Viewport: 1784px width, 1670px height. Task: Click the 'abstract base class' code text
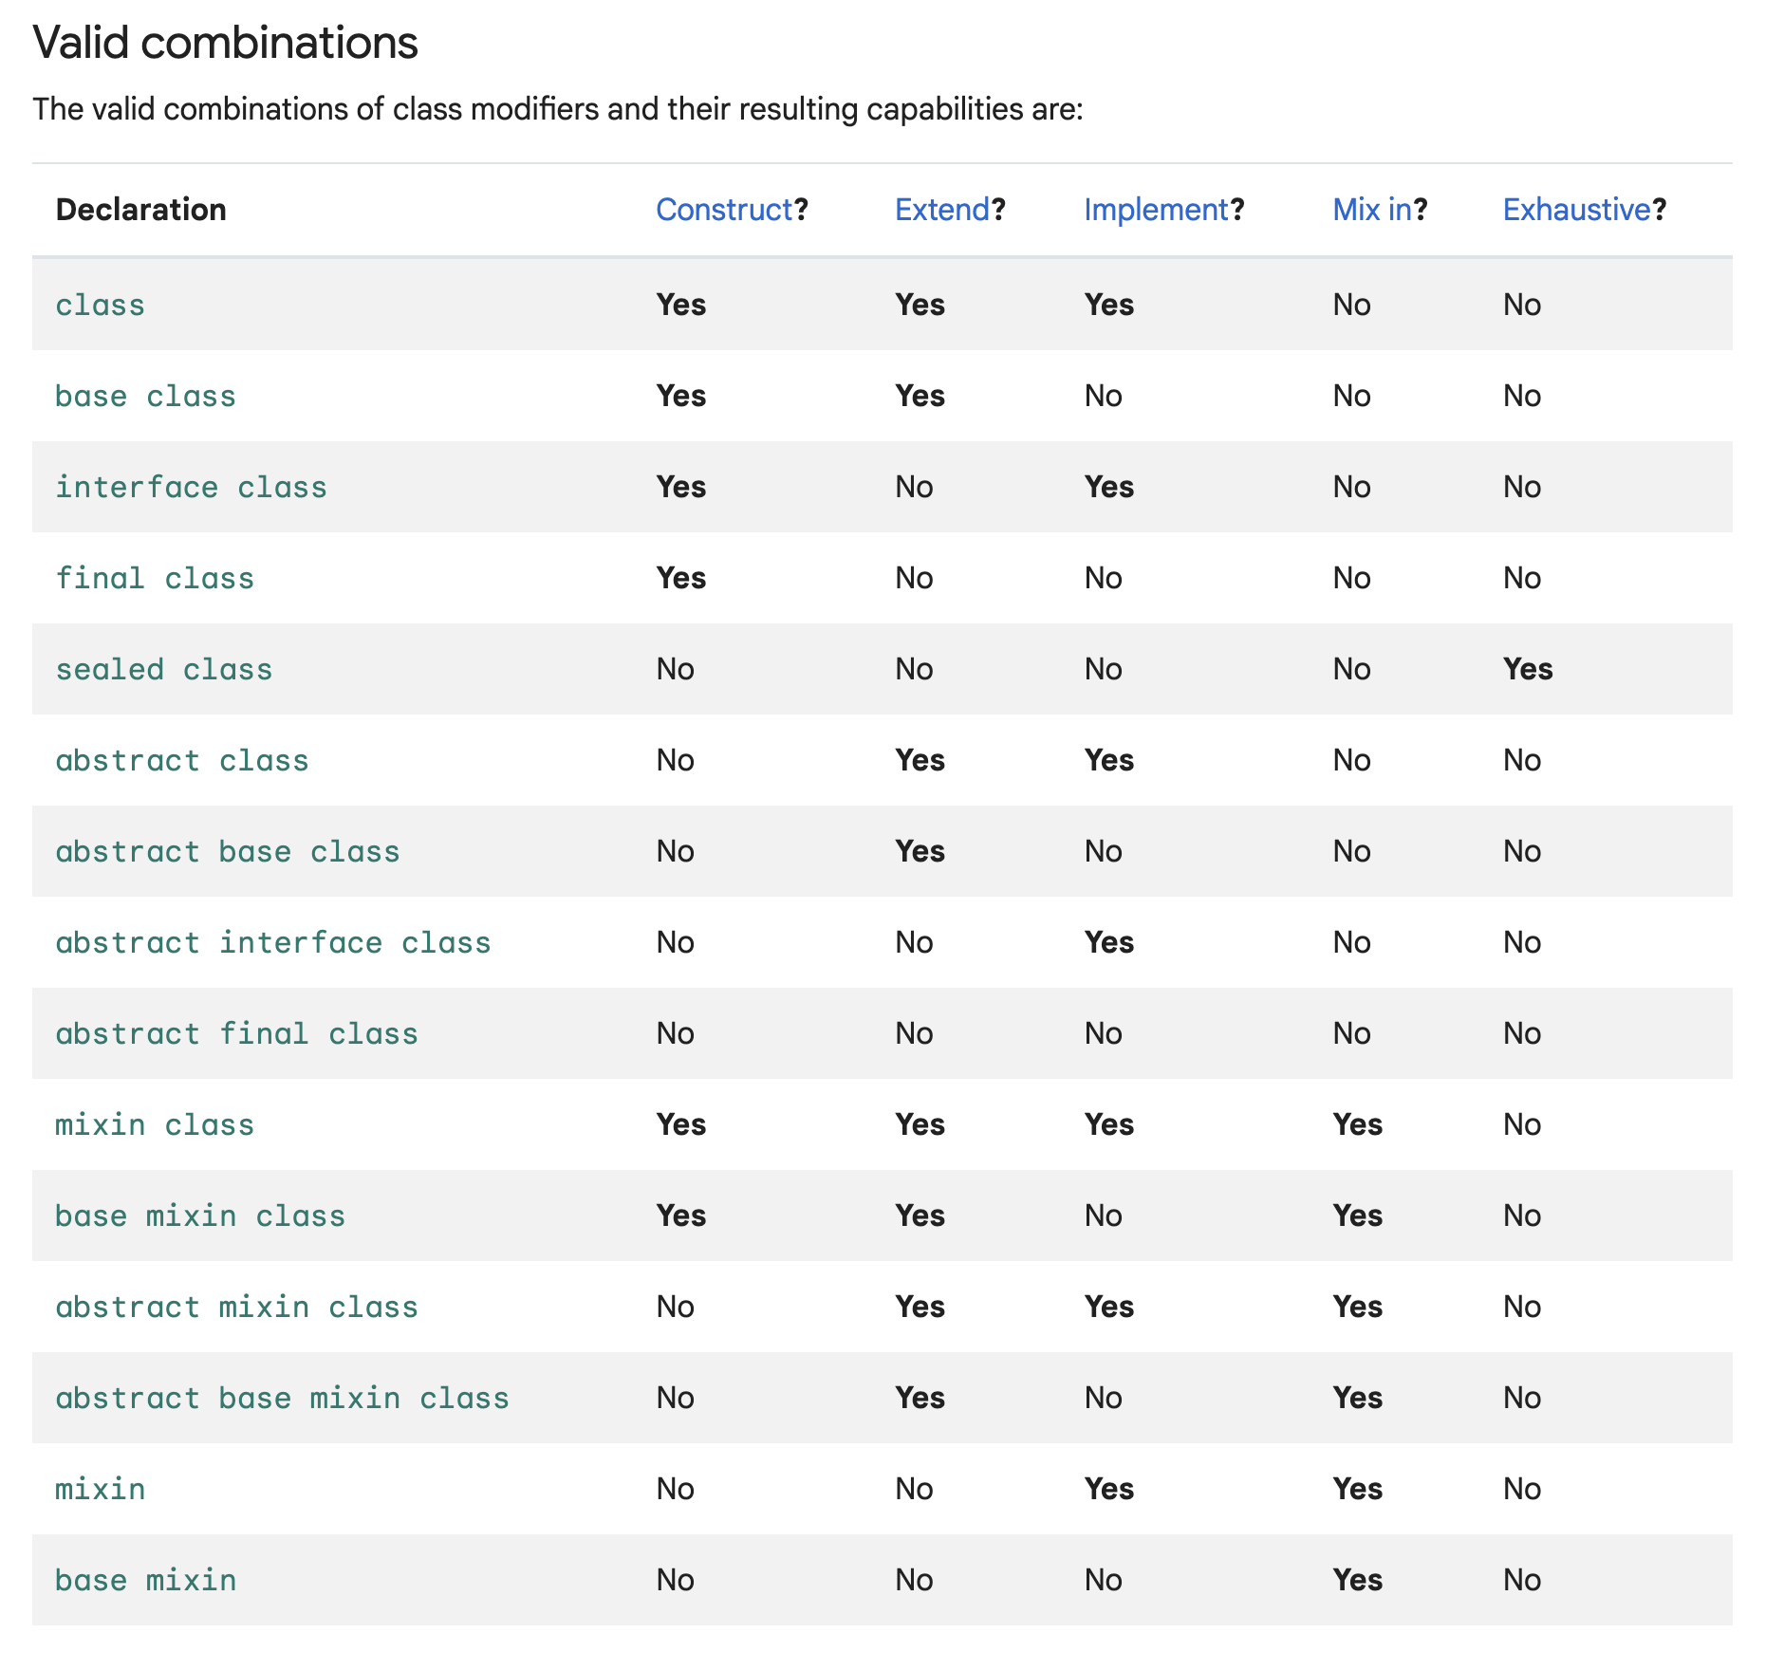227,852
